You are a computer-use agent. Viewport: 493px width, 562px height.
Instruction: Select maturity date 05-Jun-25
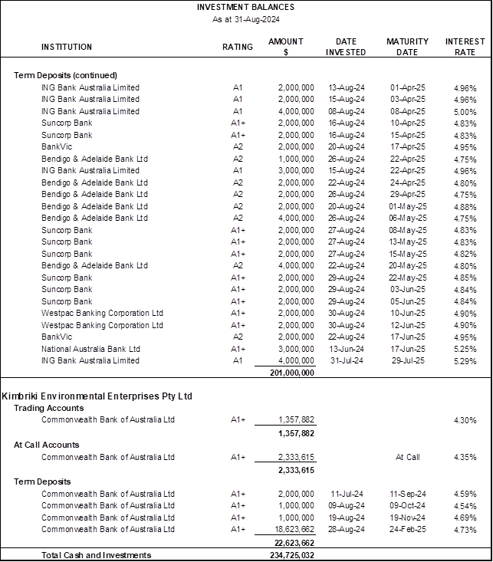(408, 301)
